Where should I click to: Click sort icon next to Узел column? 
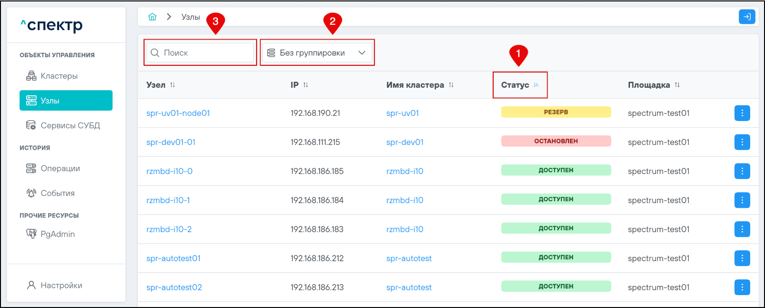173,85
